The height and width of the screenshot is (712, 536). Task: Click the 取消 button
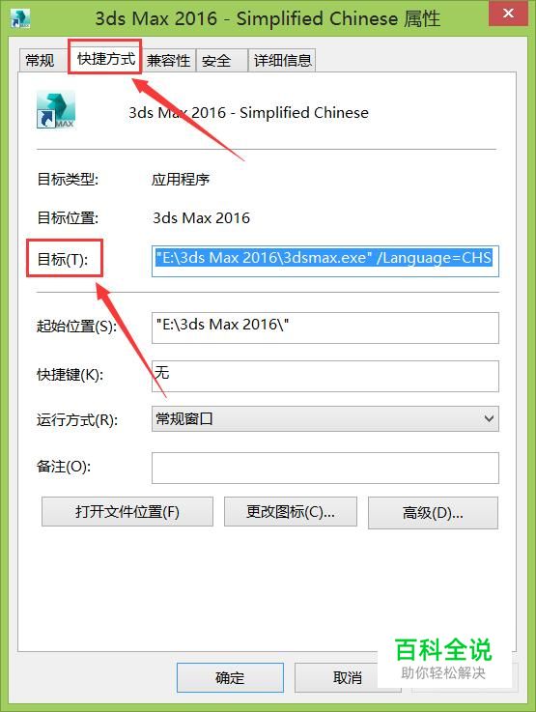[348, 677]
